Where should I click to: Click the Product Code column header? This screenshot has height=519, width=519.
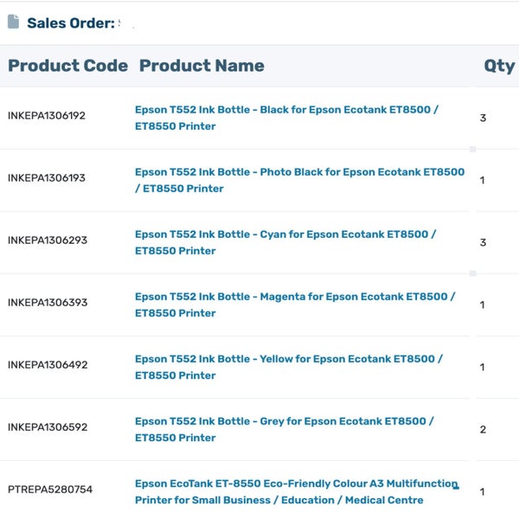click(67, 66)
